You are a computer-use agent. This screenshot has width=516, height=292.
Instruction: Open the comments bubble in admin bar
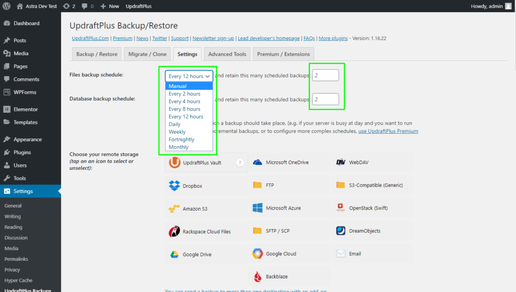coord(85,6)
